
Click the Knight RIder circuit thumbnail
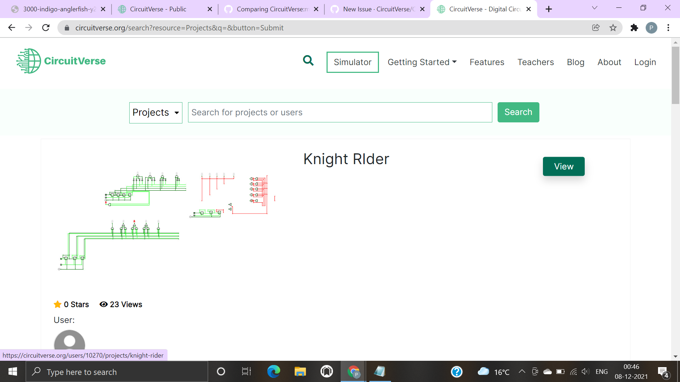pos(166,221)
